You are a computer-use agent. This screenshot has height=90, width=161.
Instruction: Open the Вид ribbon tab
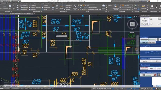[x=30, y=3]
